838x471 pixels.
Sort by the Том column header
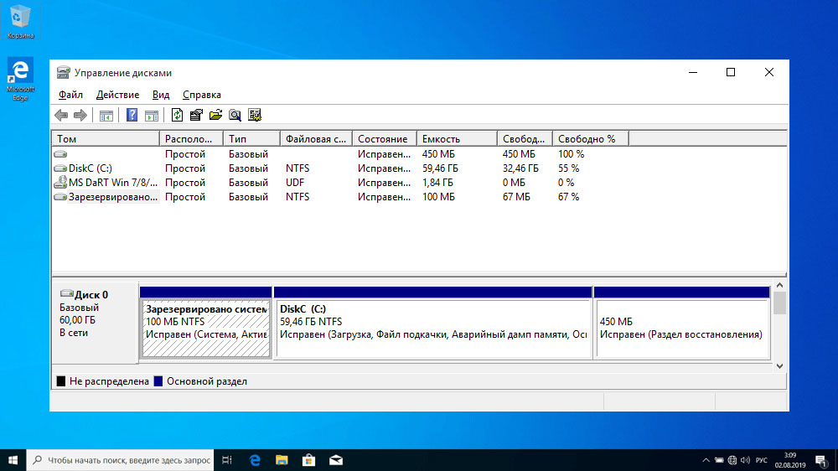pos(67,139)
